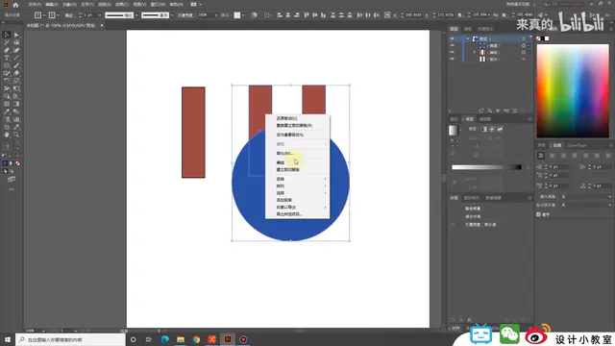Viewport: 615px width, 346px height.
Task: Collapse the 图层 1 layer arrow
Action: [x=468, y=38]
